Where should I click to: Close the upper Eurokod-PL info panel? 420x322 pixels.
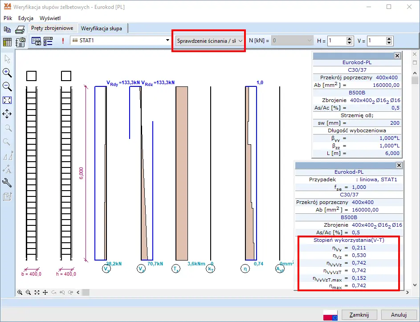397,56
